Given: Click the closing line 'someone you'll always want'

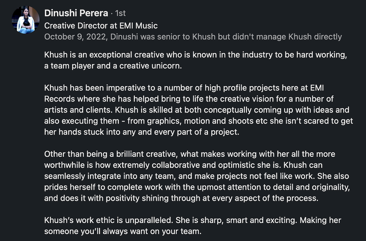Looking at the screenshot, I should click(123, 231).
